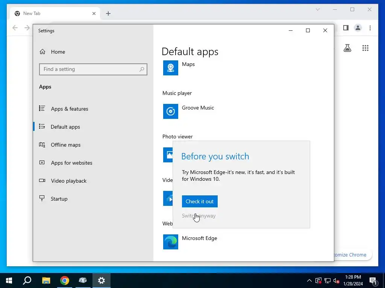Image resolution: width=385 pixels, height=288 pixels.
Task: Open taskbar search
Action: coord(27,280)
